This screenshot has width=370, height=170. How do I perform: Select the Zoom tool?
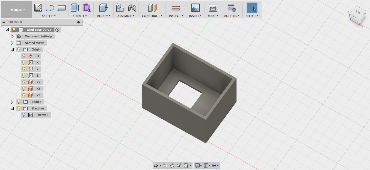(x=179, y=166)
